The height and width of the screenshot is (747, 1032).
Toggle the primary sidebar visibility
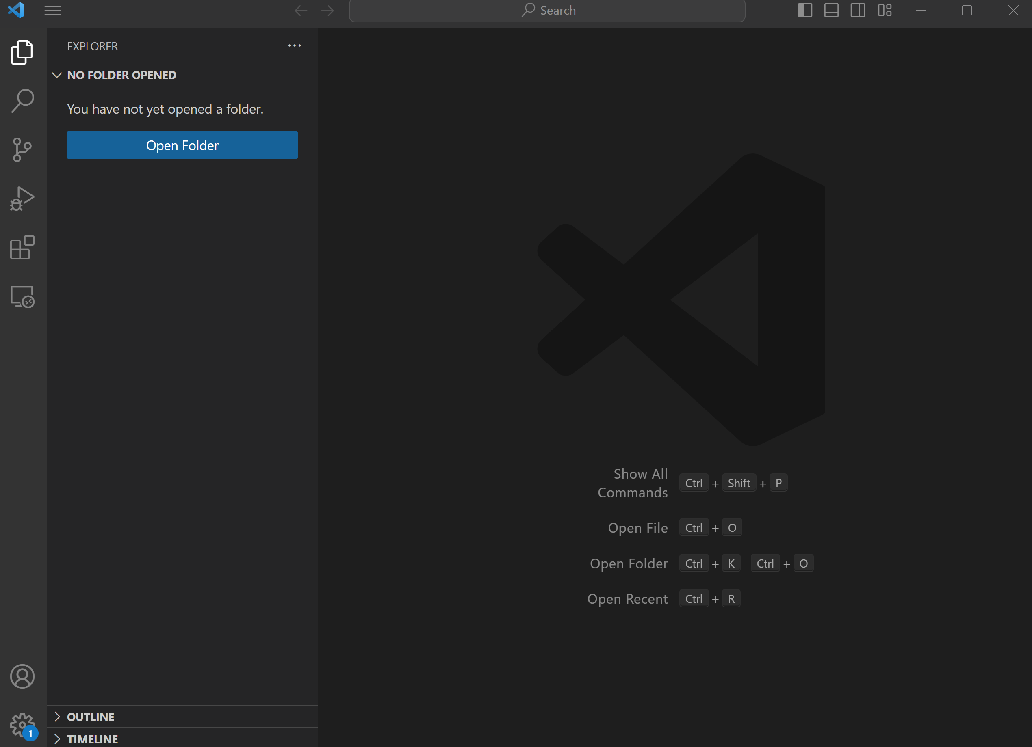click(x=804, y=10)
